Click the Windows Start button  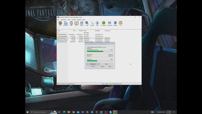(27, 112)
